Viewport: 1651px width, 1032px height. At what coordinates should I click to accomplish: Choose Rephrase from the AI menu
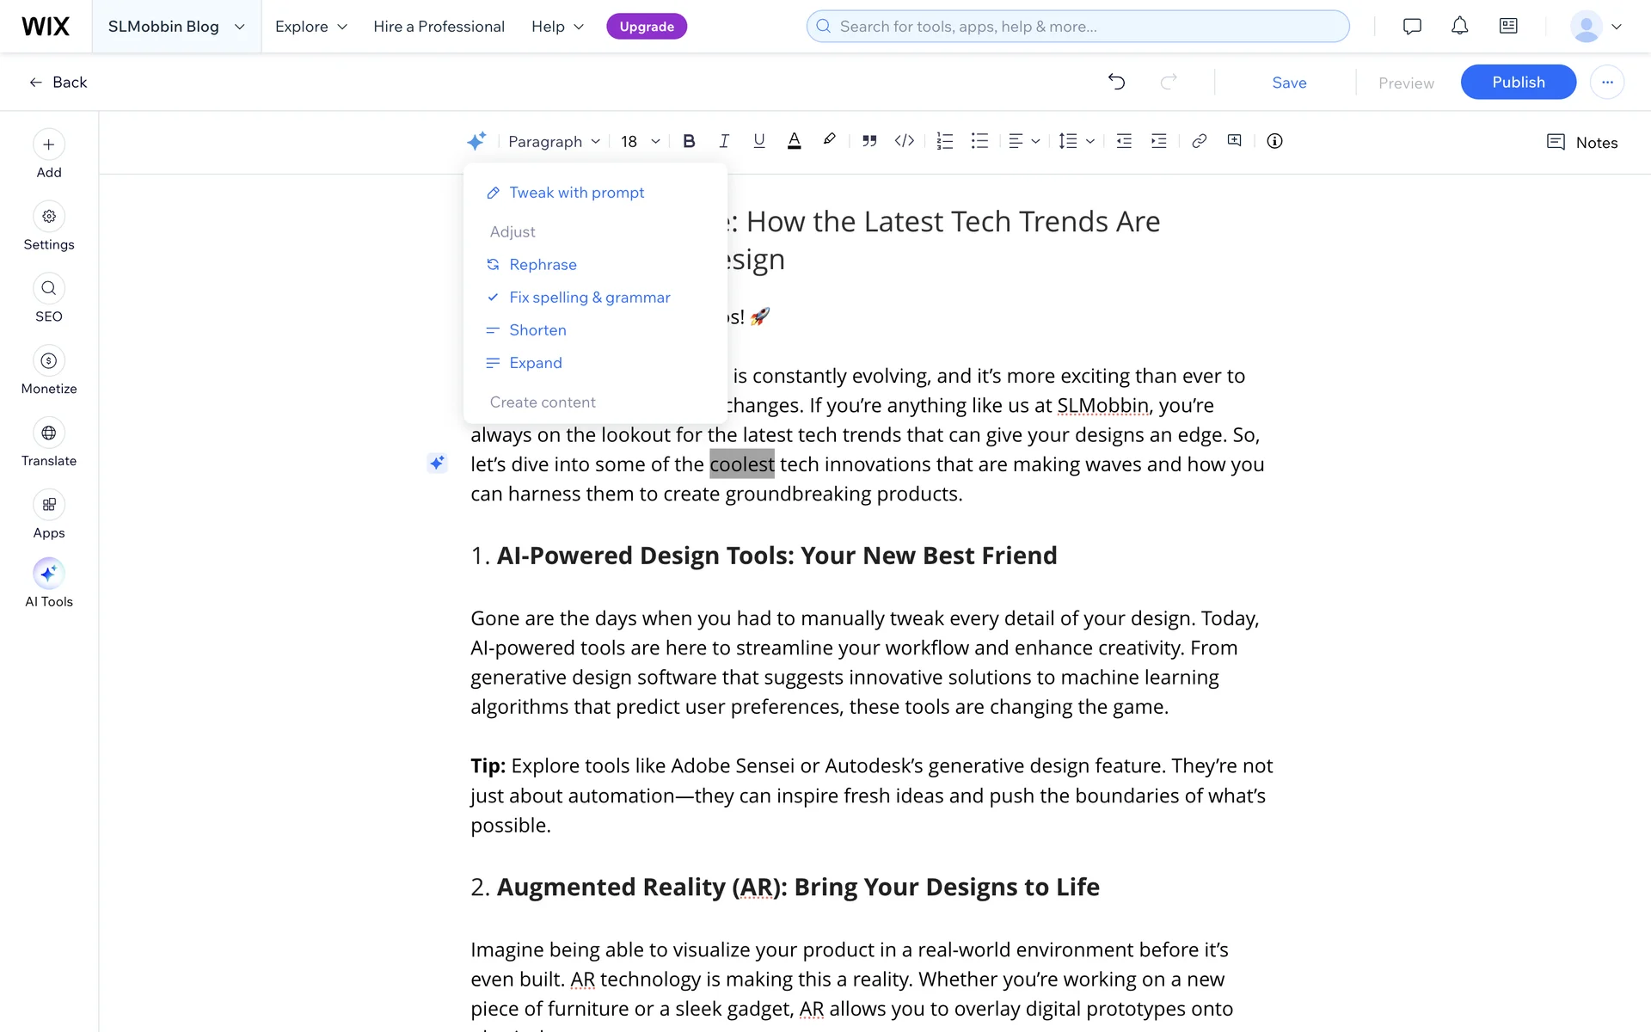pyautogui.click(x=543, y=265)
